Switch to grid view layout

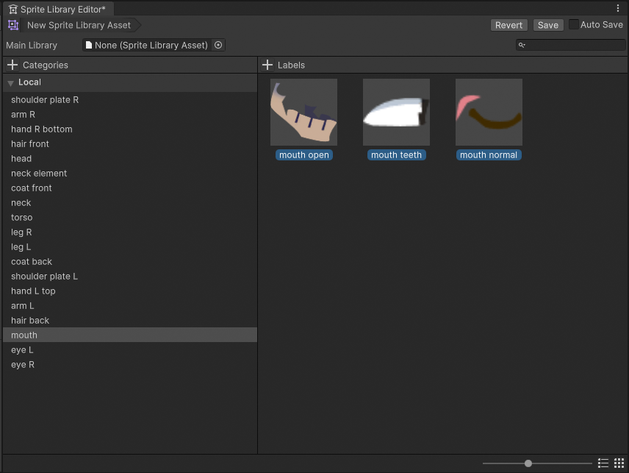pos(619,463)
